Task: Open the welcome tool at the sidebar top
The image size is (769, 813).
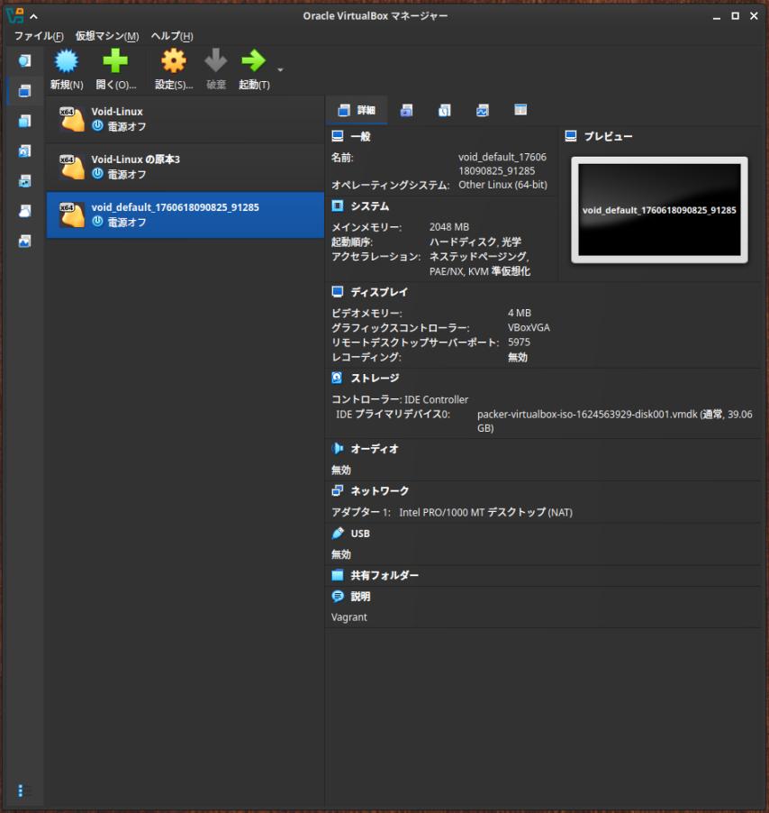Action: click(24, 61)
